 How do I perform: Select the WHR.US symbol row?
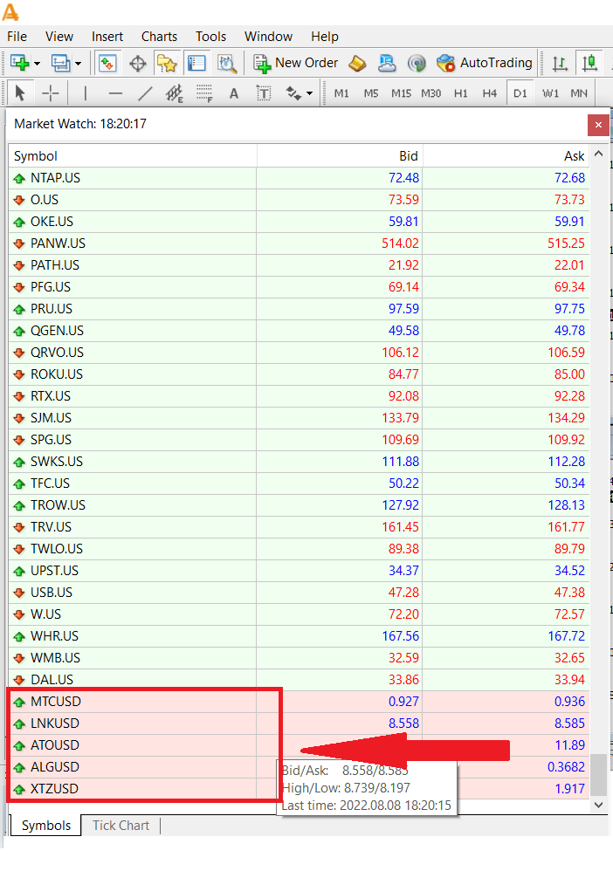[299, 636]
